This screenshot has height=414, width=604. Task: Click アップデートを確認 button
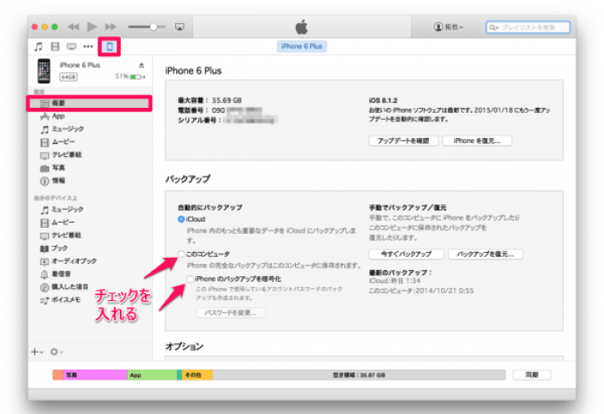(403, 141)
